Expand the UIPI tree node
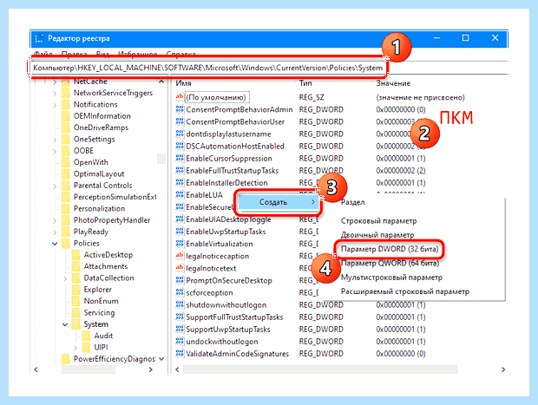Screen dimensions: 538x405 point(75,348)
